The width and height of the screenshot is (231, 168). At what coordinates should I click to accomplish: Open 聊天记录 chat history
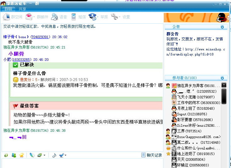pyautogui.click(x=152, y=155)
